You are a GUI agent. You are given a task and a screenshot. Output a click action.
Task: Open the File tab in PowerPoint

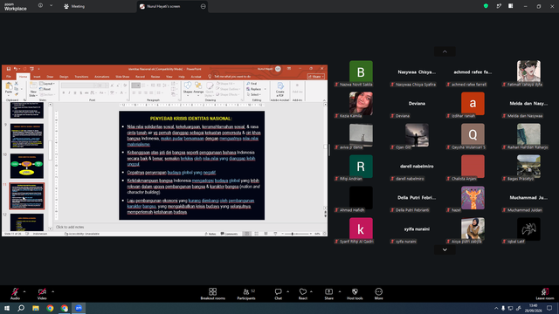pyautogui.click(x=9, y=77)
